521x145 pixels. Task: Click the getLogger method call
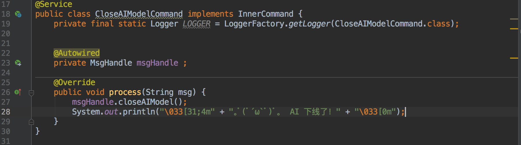[309, 24]
